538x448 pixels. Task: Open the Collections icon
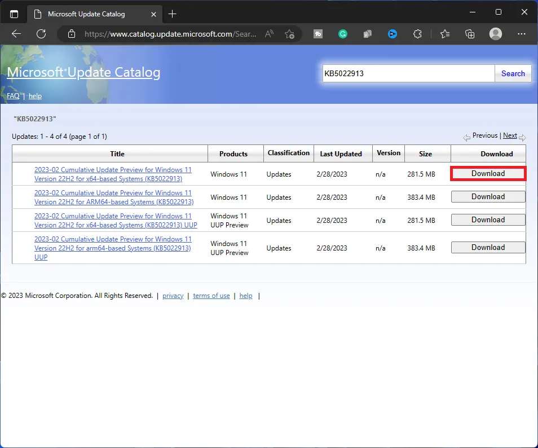[x=470, y=34]
